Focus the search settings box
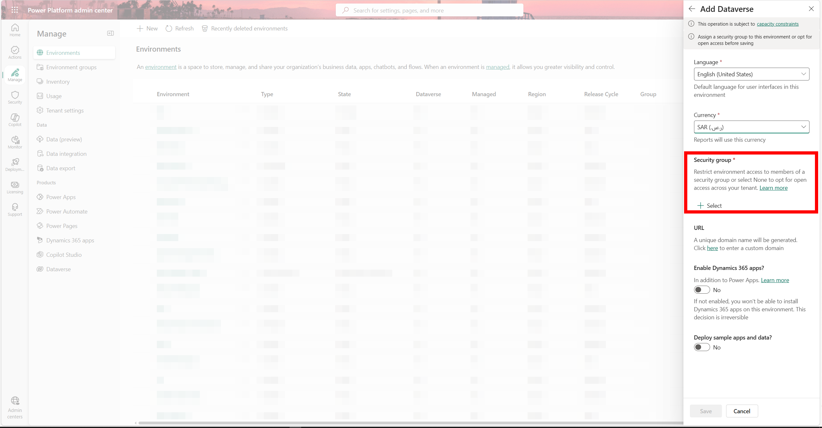Screen dimensions: 822x428 click(x=429, y=10)
